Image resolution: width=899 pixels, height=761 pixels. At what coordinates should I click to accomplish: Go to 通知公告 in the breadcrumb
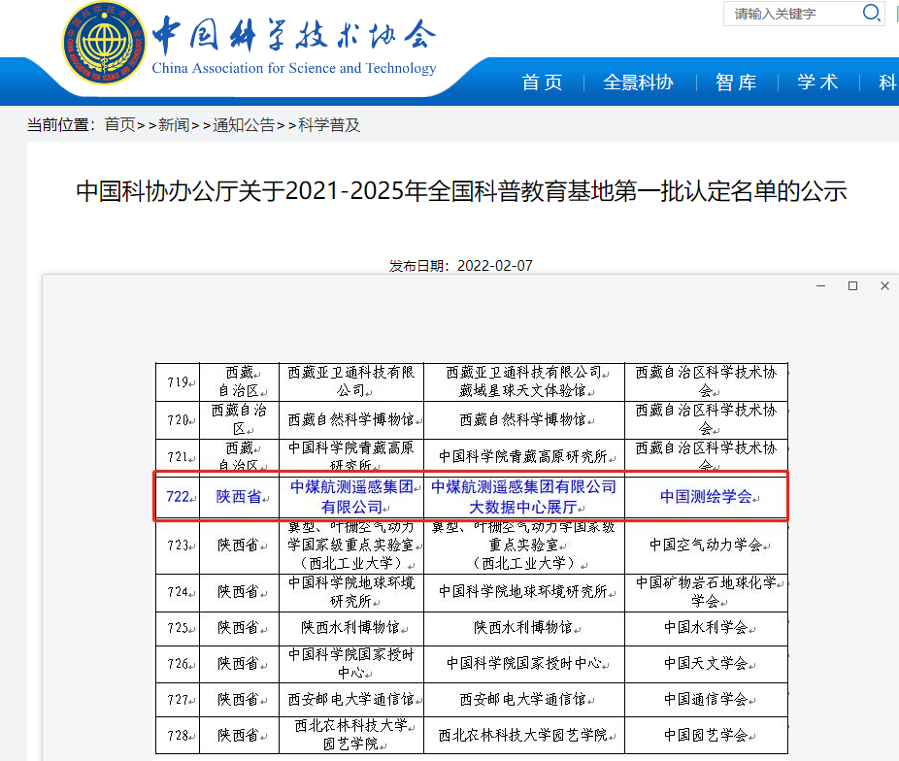coord(244,125)
